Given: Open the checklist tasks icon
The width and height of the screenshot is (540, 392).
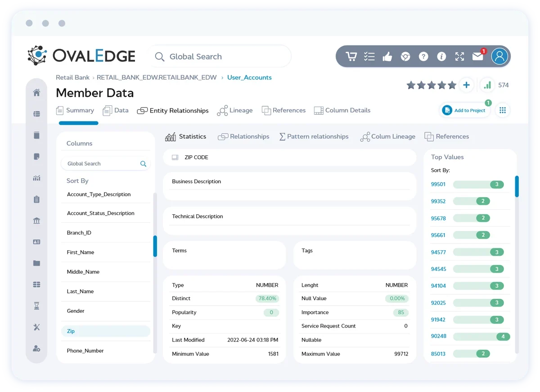Looking at the screenshot, I should pyautogui.click(x=369, y=56).
